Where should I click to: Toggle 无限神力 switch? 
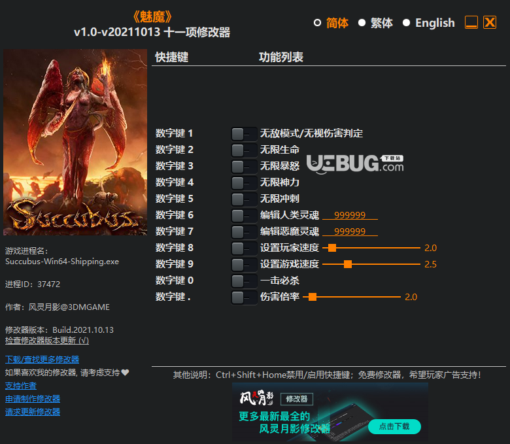[244, 182]
